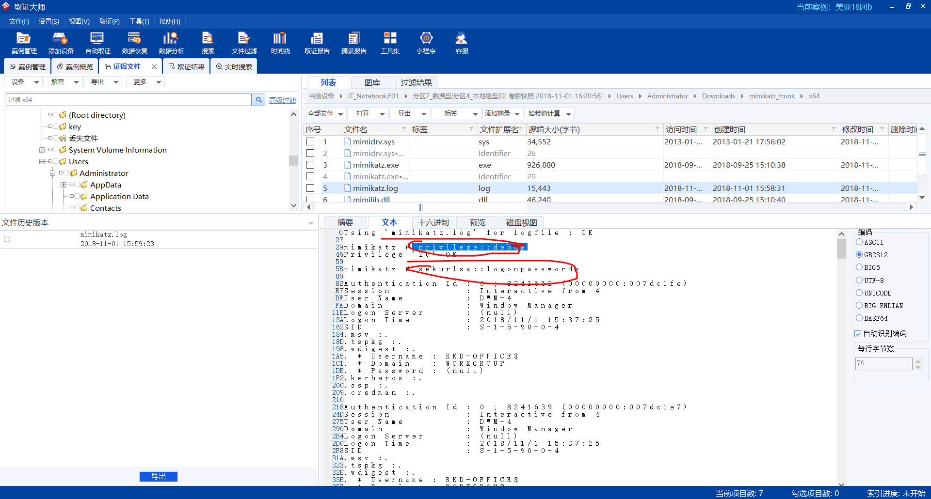931x499 pixels.
Task: Select UTF-8 encoding
Action: 859,280
